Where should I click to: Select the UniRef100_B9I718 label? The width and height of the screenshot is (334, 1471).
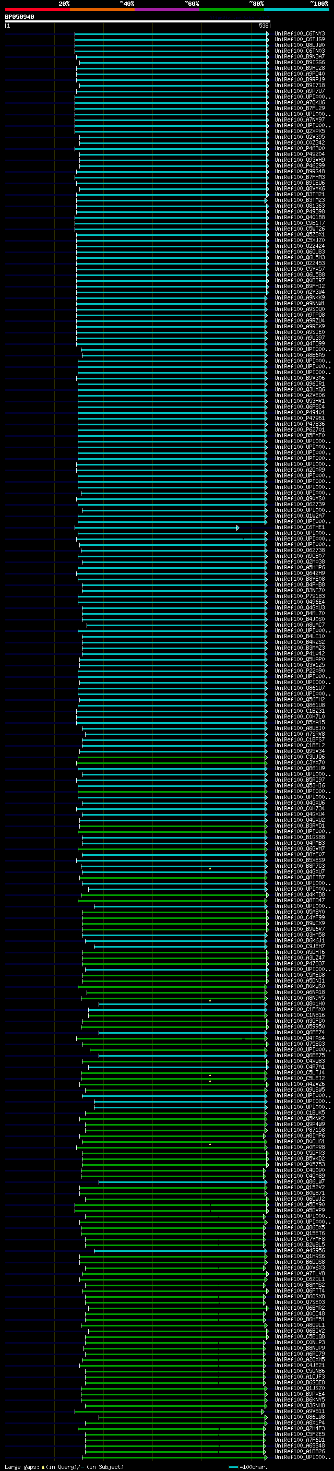(x=300, y=85)
